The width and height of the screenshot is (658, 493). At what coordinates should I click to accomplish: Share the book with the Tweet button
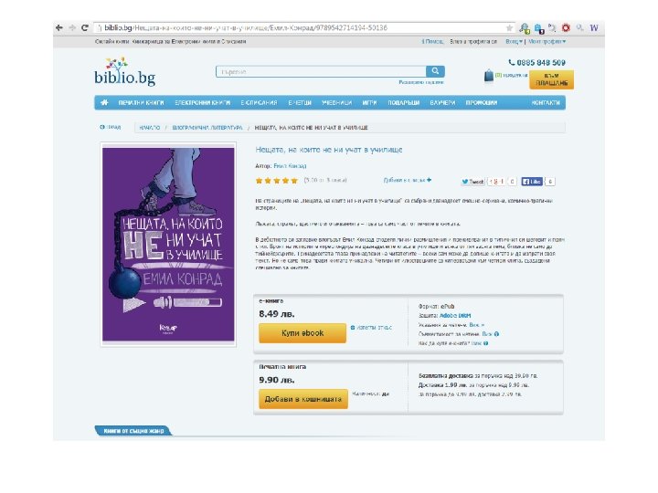(x=473, y=182)
